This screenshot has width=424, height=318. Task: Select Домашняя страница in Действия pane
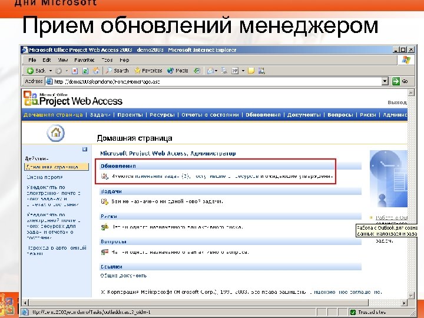pos(57,167)
